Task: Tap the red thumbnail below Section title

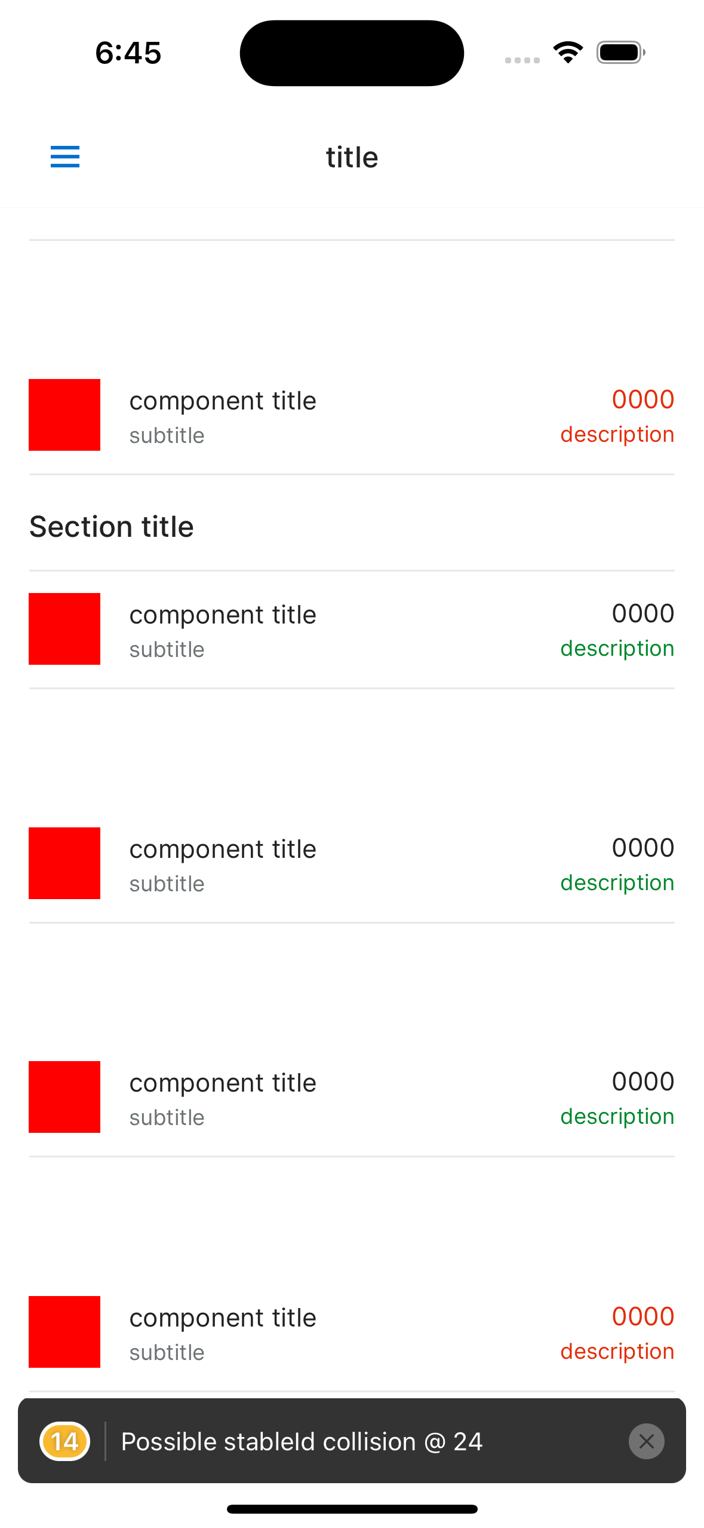Action: coord(64,629)
